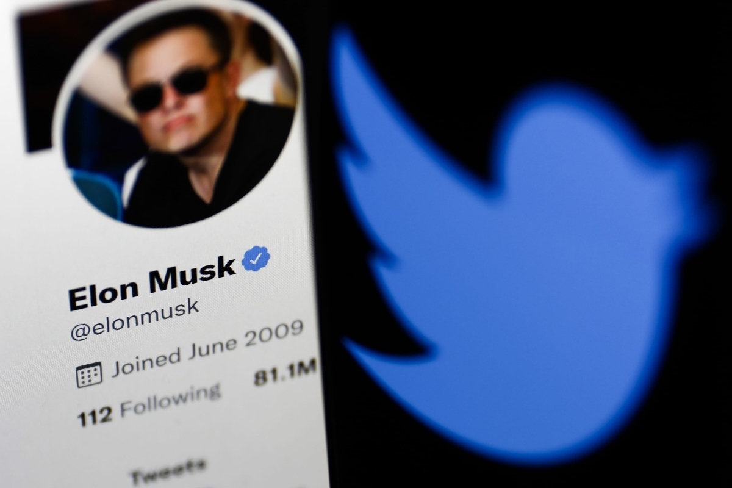Click the blue verified checkmark badge
This screenshot has height=488, width=732.
256,258
